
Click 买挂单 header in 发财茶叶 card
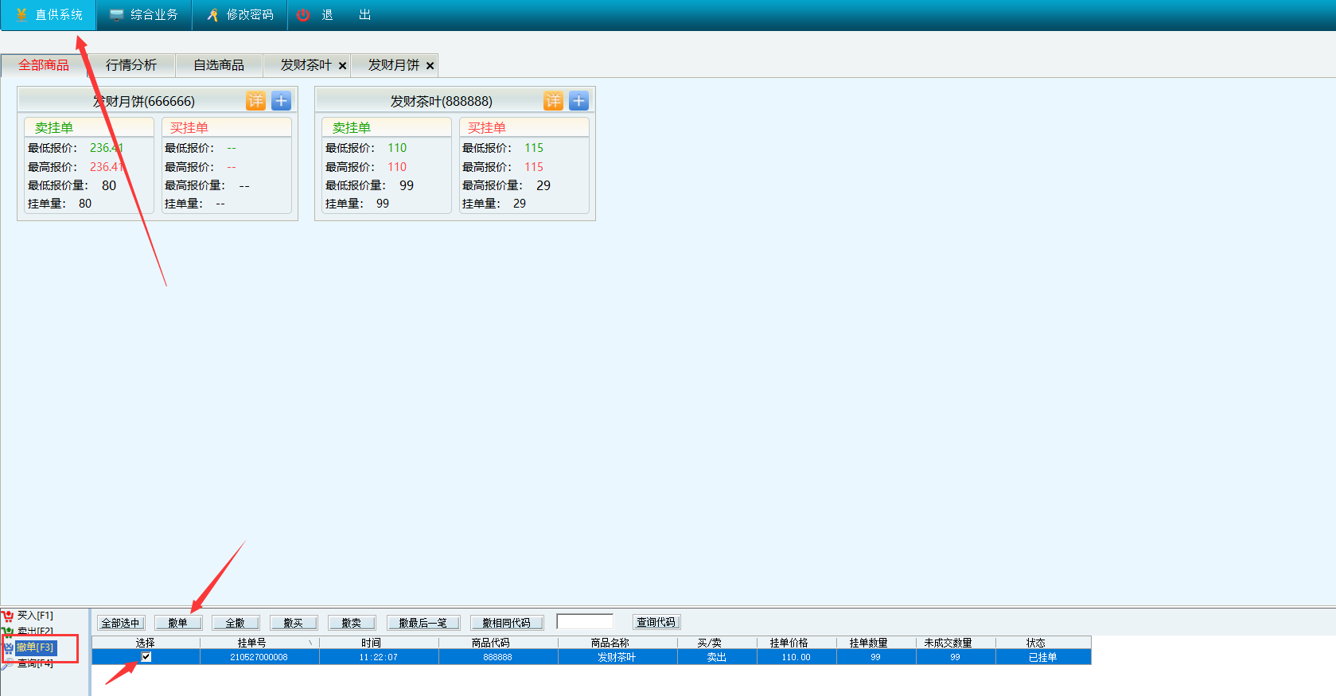point(487,127)
